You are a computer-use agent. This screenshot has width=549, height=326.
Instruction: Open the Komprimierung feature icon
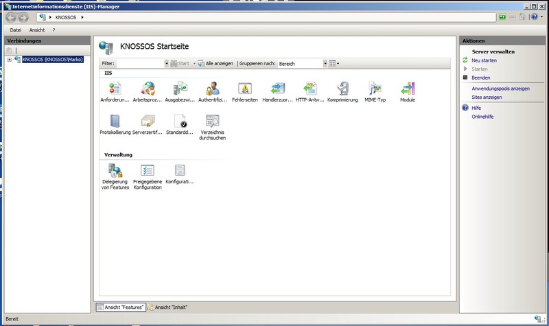(x=342, y=89)
